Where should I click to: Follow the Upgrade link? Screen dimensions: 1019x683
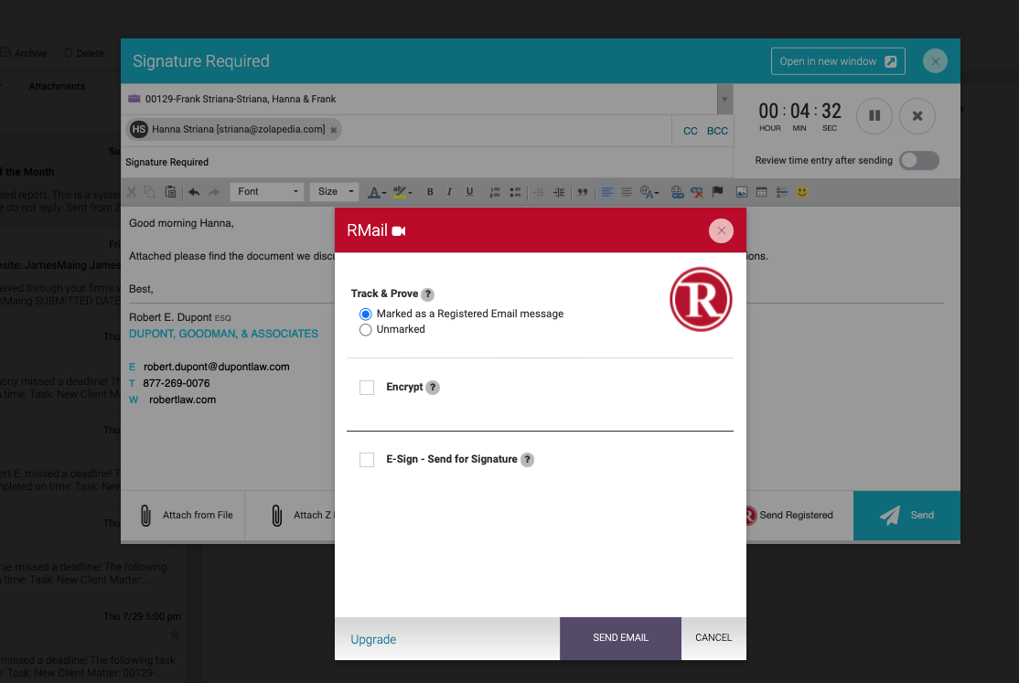pos(373,639)
